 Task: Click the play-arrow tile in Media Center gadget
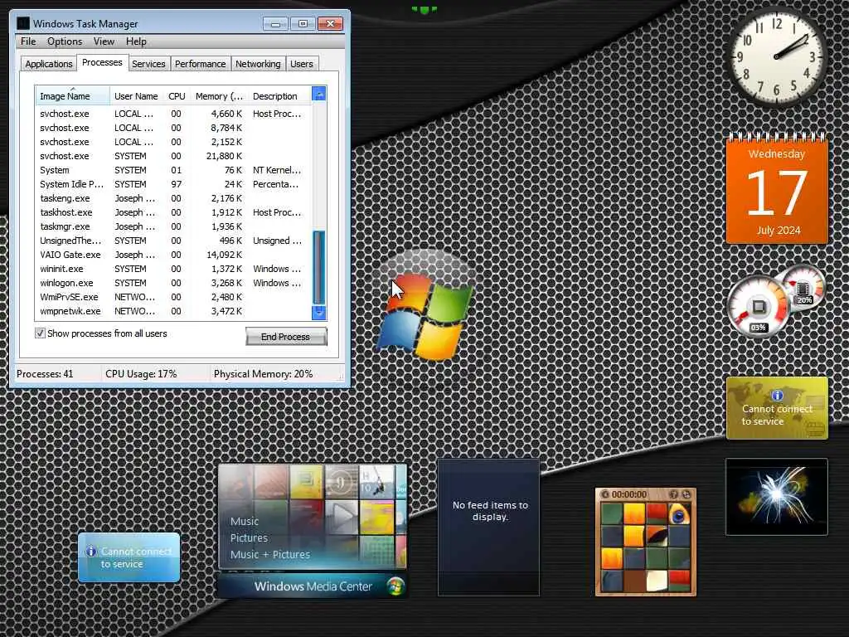coord(342,517)
